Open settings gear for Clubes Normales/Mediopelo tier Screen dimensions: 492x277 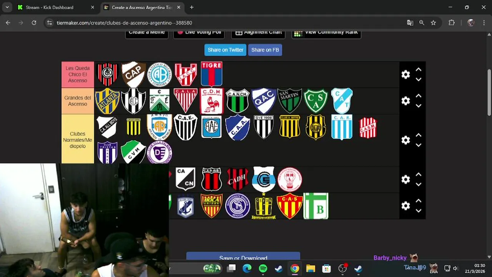pos(406,140)
